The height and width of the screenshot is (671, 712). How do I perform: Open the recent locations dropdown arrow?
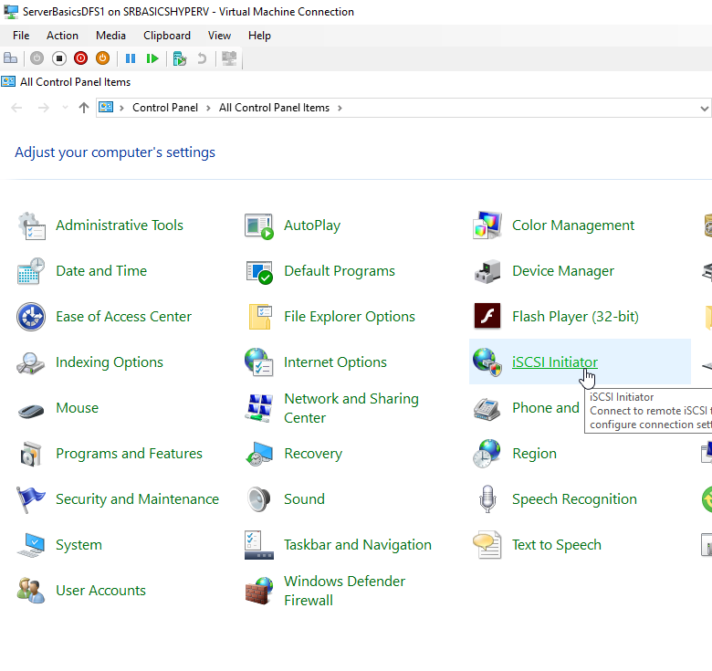coord(65,108)
